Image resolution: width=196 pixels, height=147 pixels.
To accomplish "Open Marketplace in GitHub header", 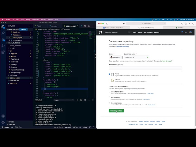I will point(148,32).
